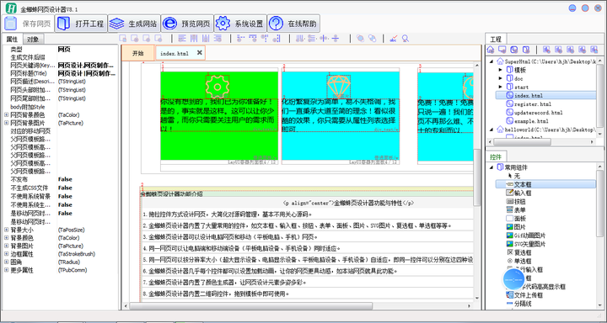Open the 开始 document tab

pos(138,53)
